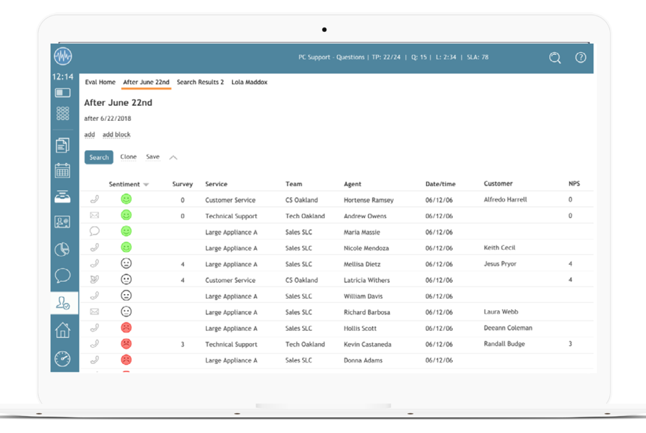The height and width of the screenshot is (433, 646).
Task: Go to the home sidebar icon
Action: [63, 330]
